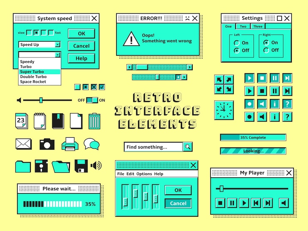308x231 pixels.
Task: Tick the empty standalone checkbox
Action: click(x=77, y=87)
